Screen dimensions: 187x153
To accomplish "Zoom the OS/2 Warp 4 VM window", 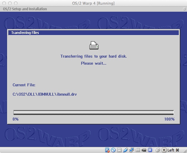I will point(16,3).
